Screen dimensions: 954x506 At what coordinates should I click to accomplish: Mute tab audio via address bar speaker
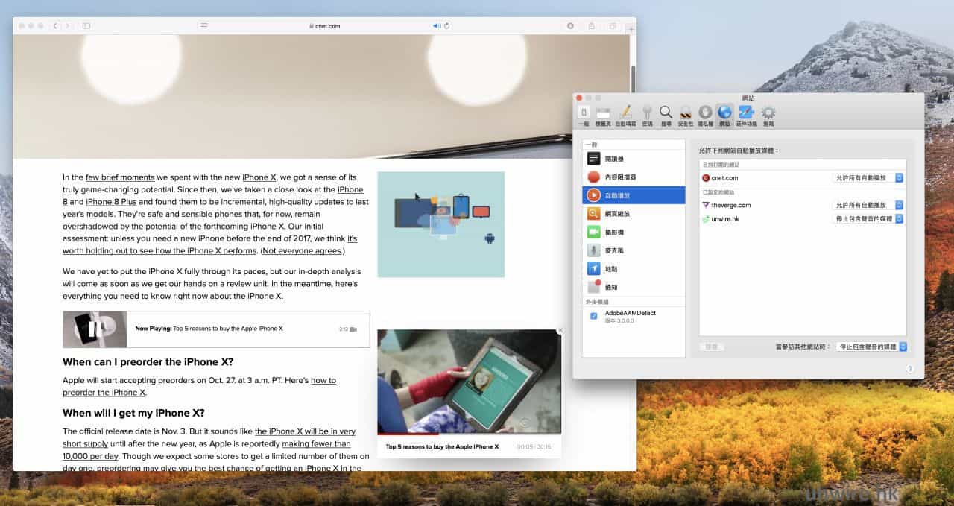(437, 26)
